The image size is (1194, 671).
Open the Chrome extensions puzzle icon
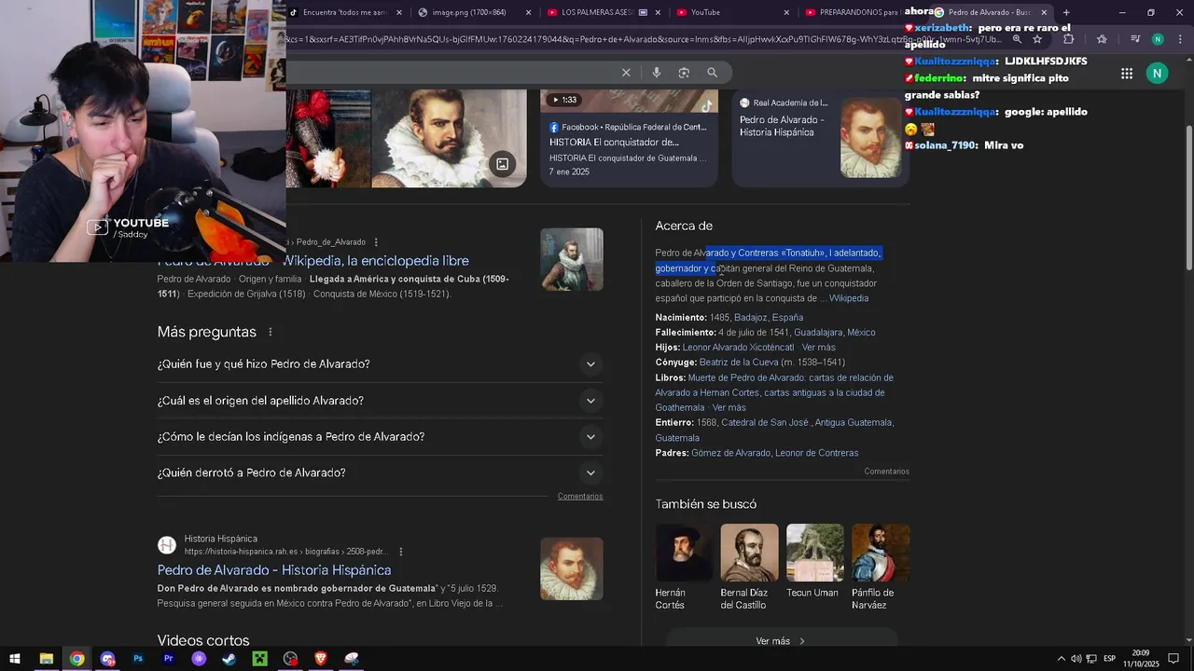click(1069, 39)
